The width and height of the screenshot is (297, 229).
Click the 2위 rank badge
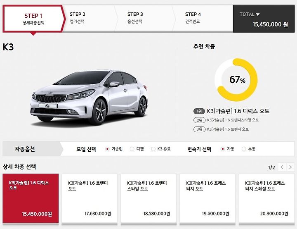(200, 120)
